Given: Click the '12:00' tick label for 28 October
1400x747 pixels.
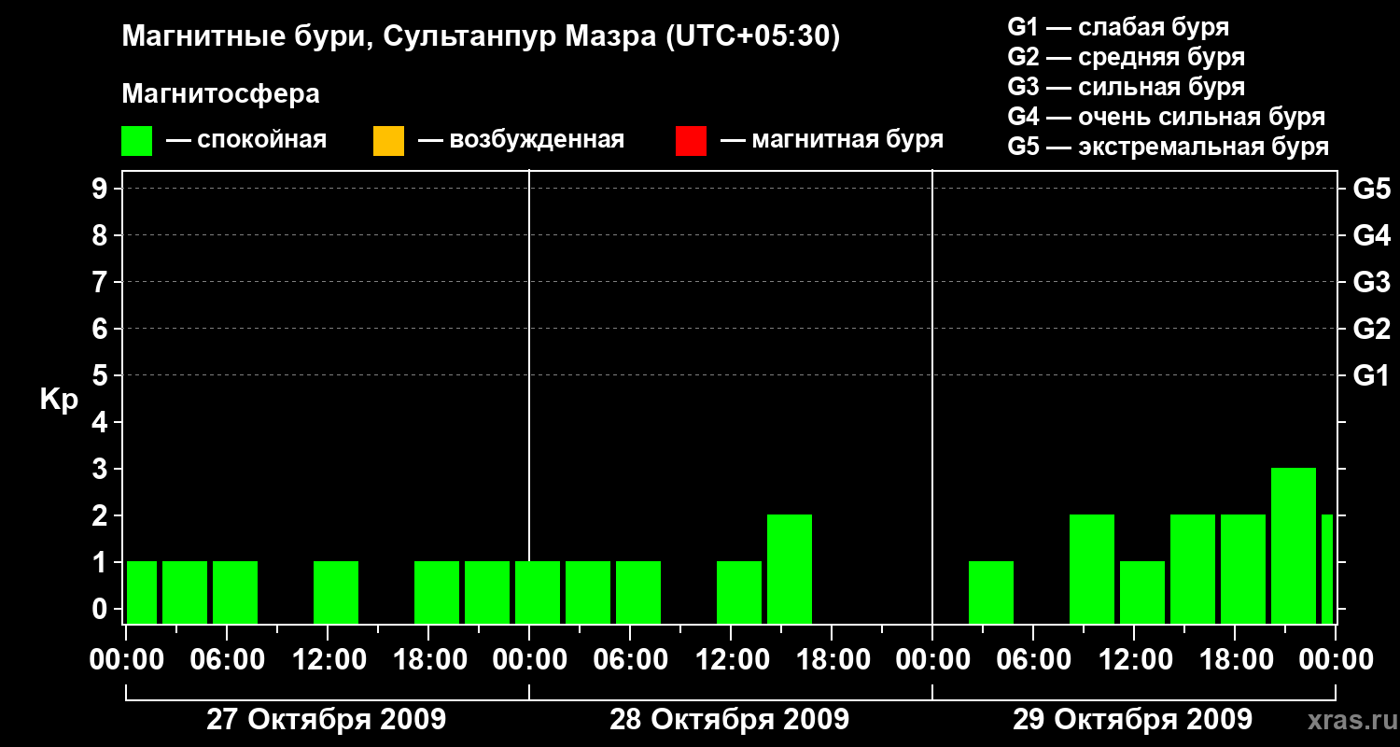Looking at the screenshot, I should 731,660.
